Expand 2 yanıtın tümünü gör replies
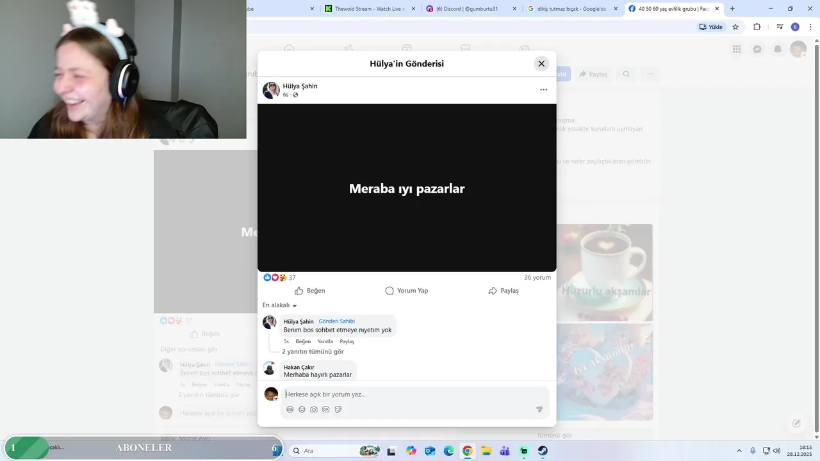 pos(313,352)
